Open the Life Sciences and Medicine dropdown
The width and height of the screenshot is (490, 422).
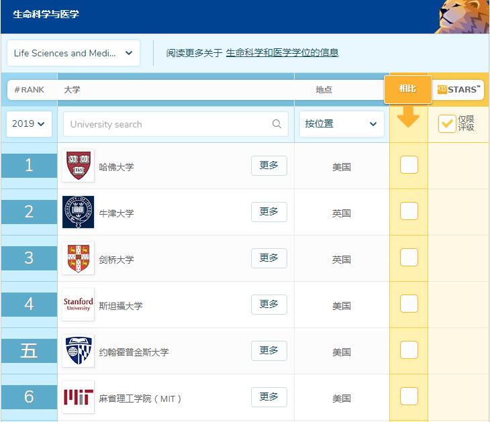74,53
